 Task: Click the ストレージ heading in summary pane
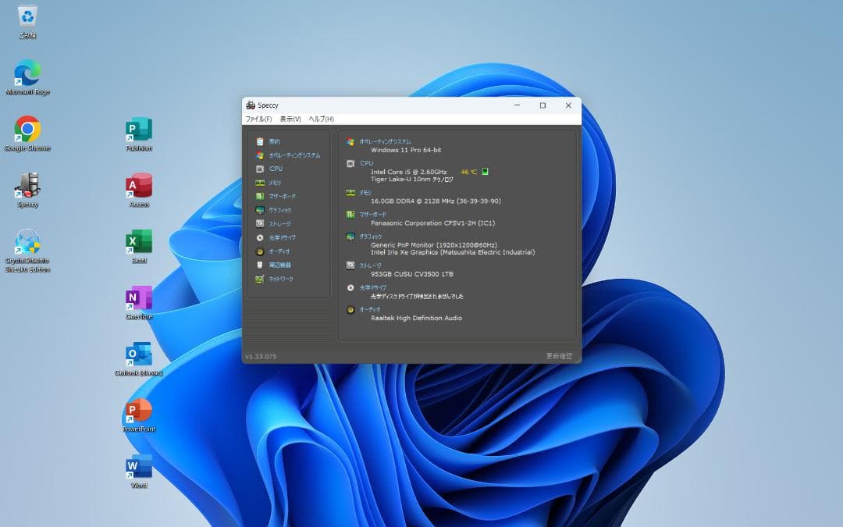pyautogui.click(x=370, y=265)
